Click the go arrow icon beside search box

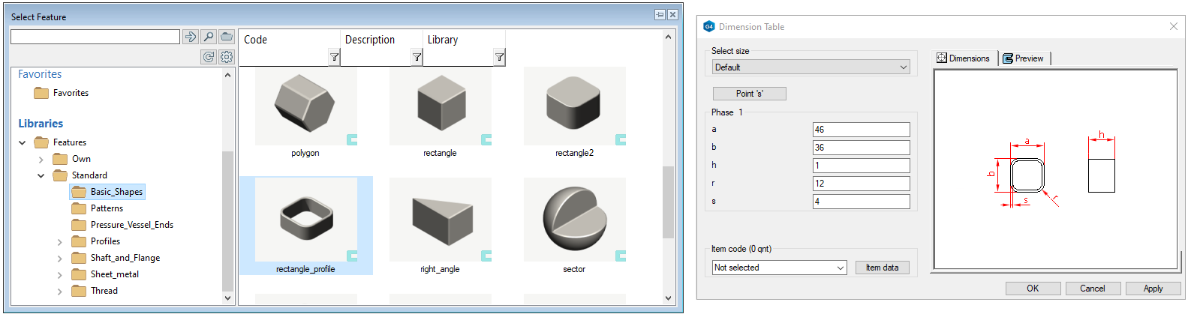click(191, 37)
